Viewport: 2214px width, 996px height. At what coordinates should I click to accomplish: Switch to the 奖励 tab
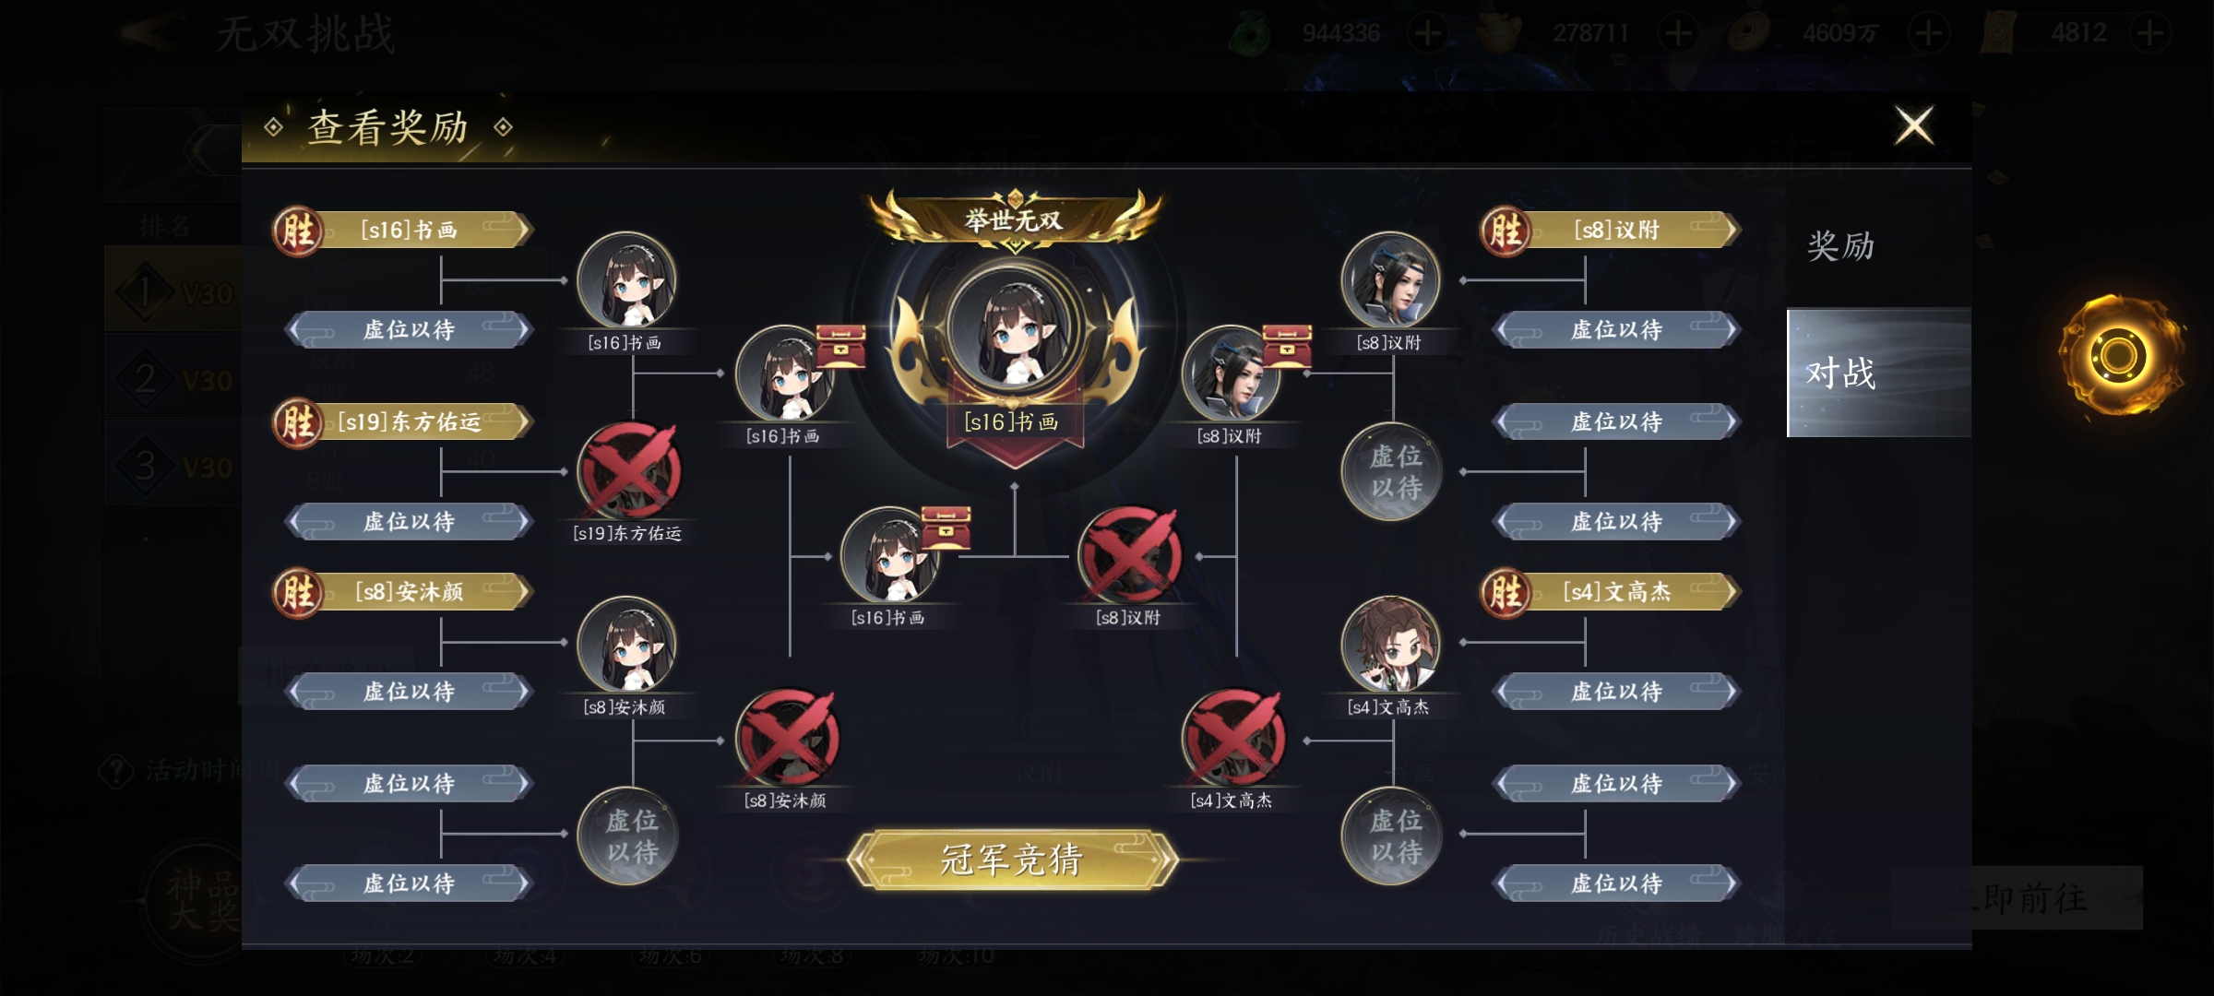[1840, 246]
